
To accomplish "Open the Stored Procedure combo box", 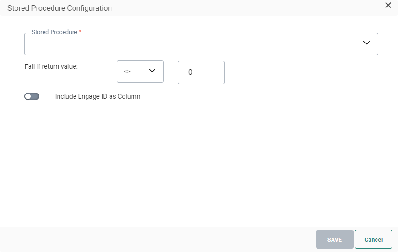I will pos(201,44).
